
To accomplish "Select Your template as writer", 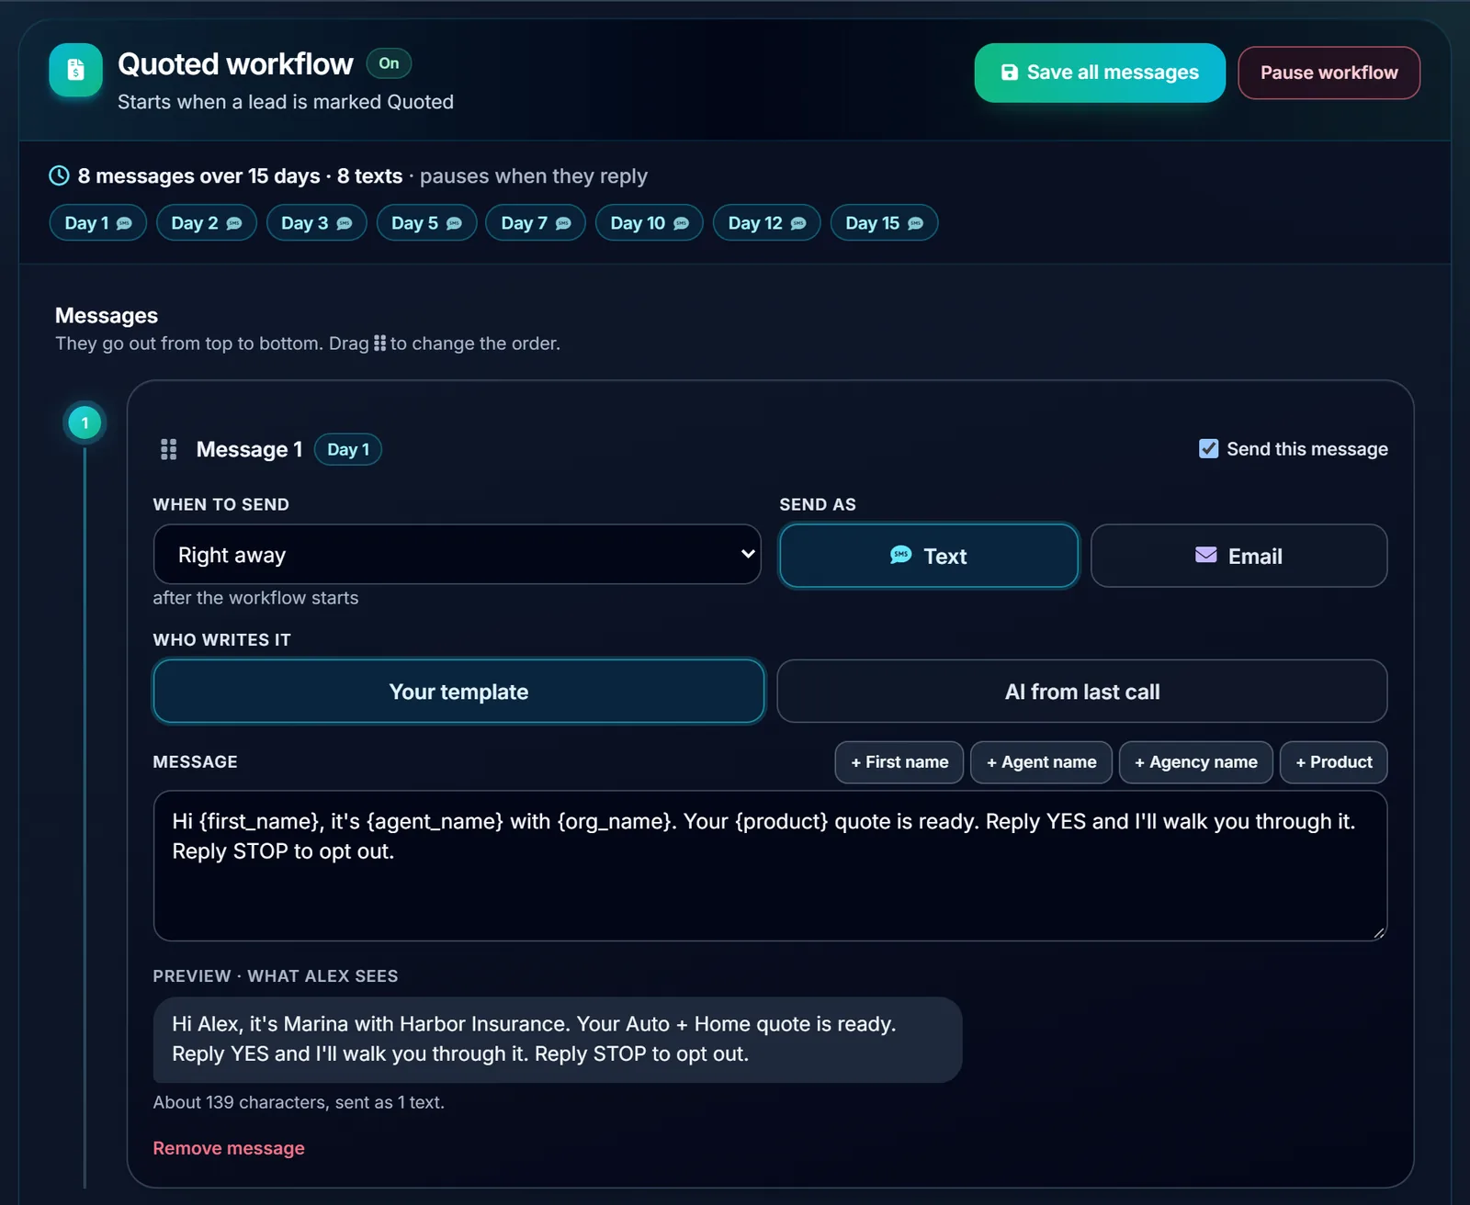I will [458, 692].
